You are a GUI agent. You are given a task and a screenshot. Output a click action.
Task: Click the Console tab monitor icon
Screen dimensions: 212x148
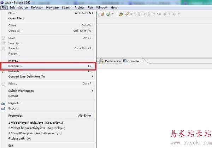(x=125, y=61)
